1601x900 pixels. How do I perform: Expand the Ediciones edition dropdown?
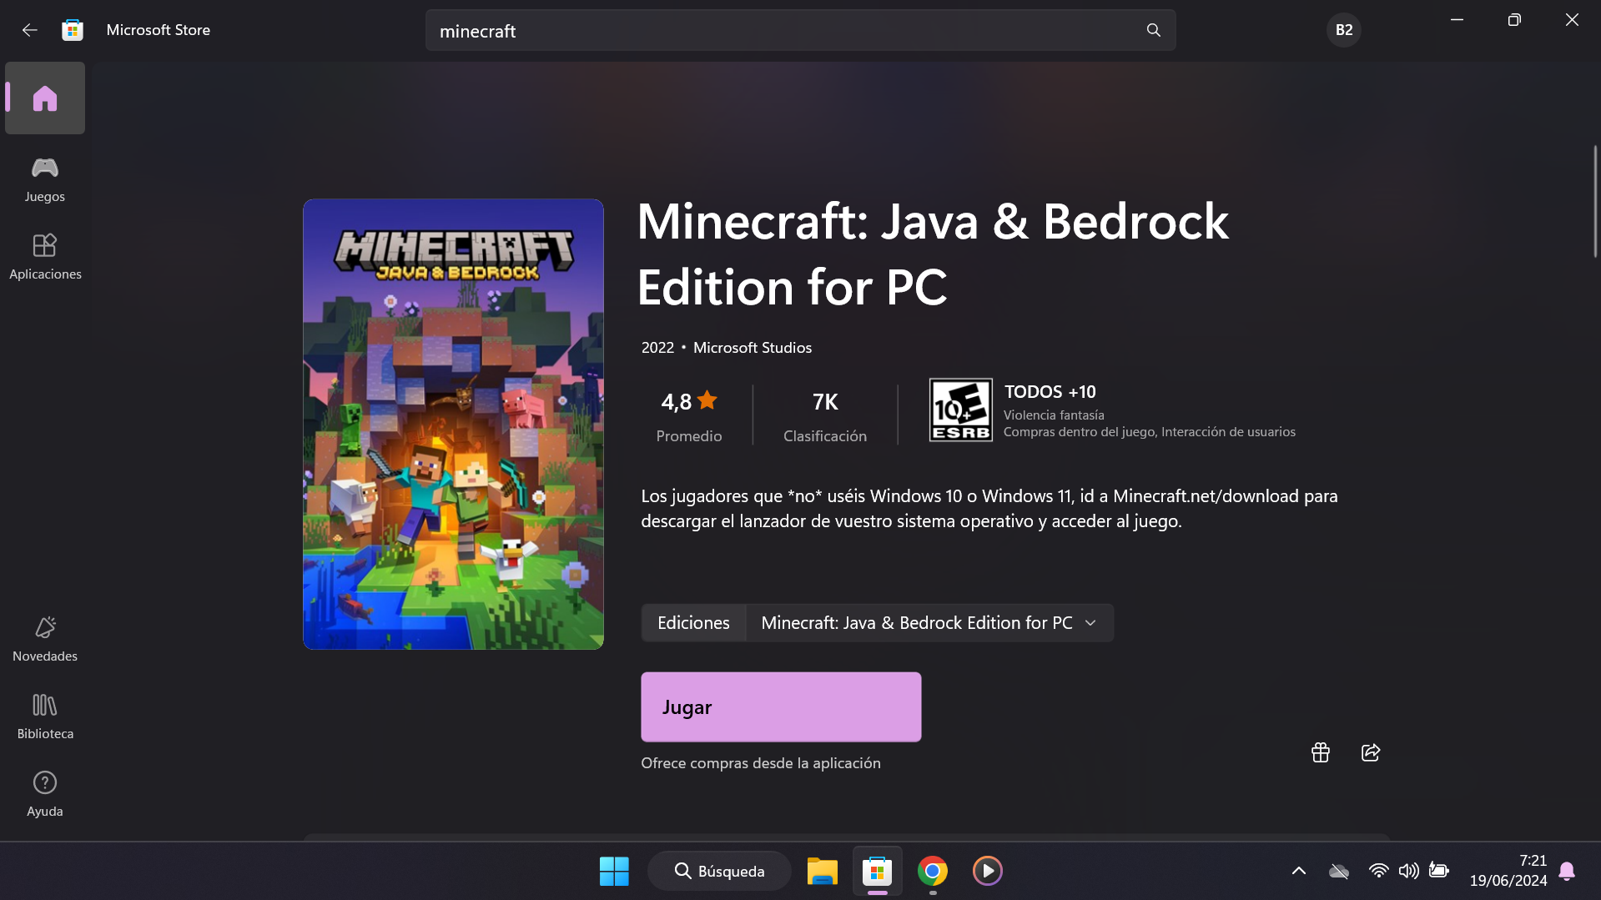pyautogui.click(x=929, y=623)
